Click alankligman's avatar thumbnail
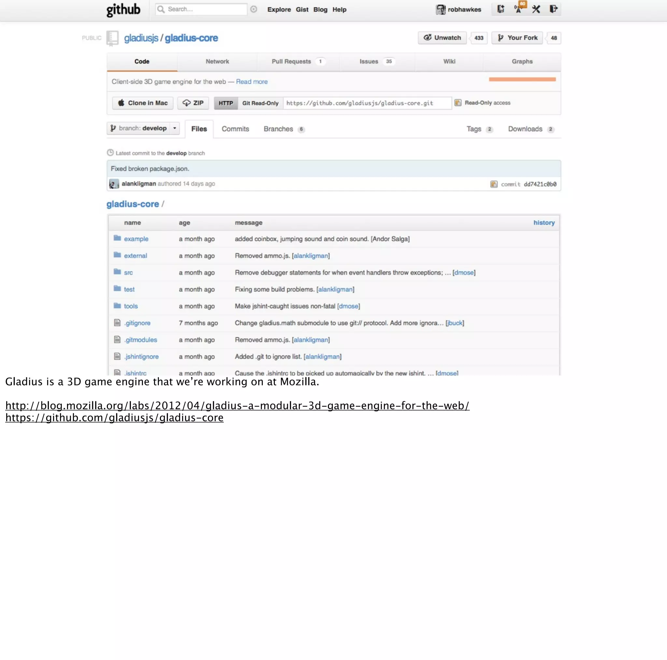667x660 pixels. pyautogui.click(x=114, y=184)
